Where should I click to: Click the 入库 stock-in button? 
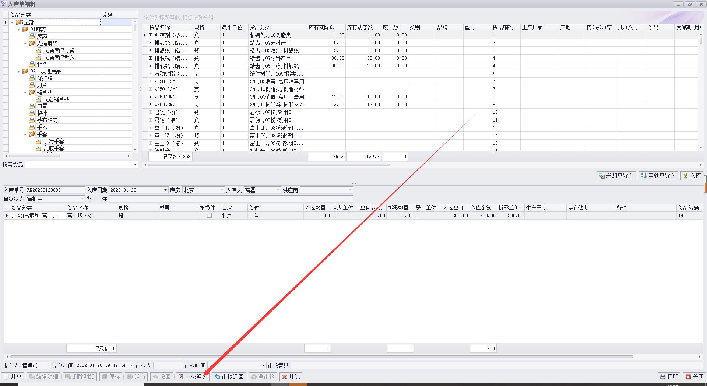[692, 175]
